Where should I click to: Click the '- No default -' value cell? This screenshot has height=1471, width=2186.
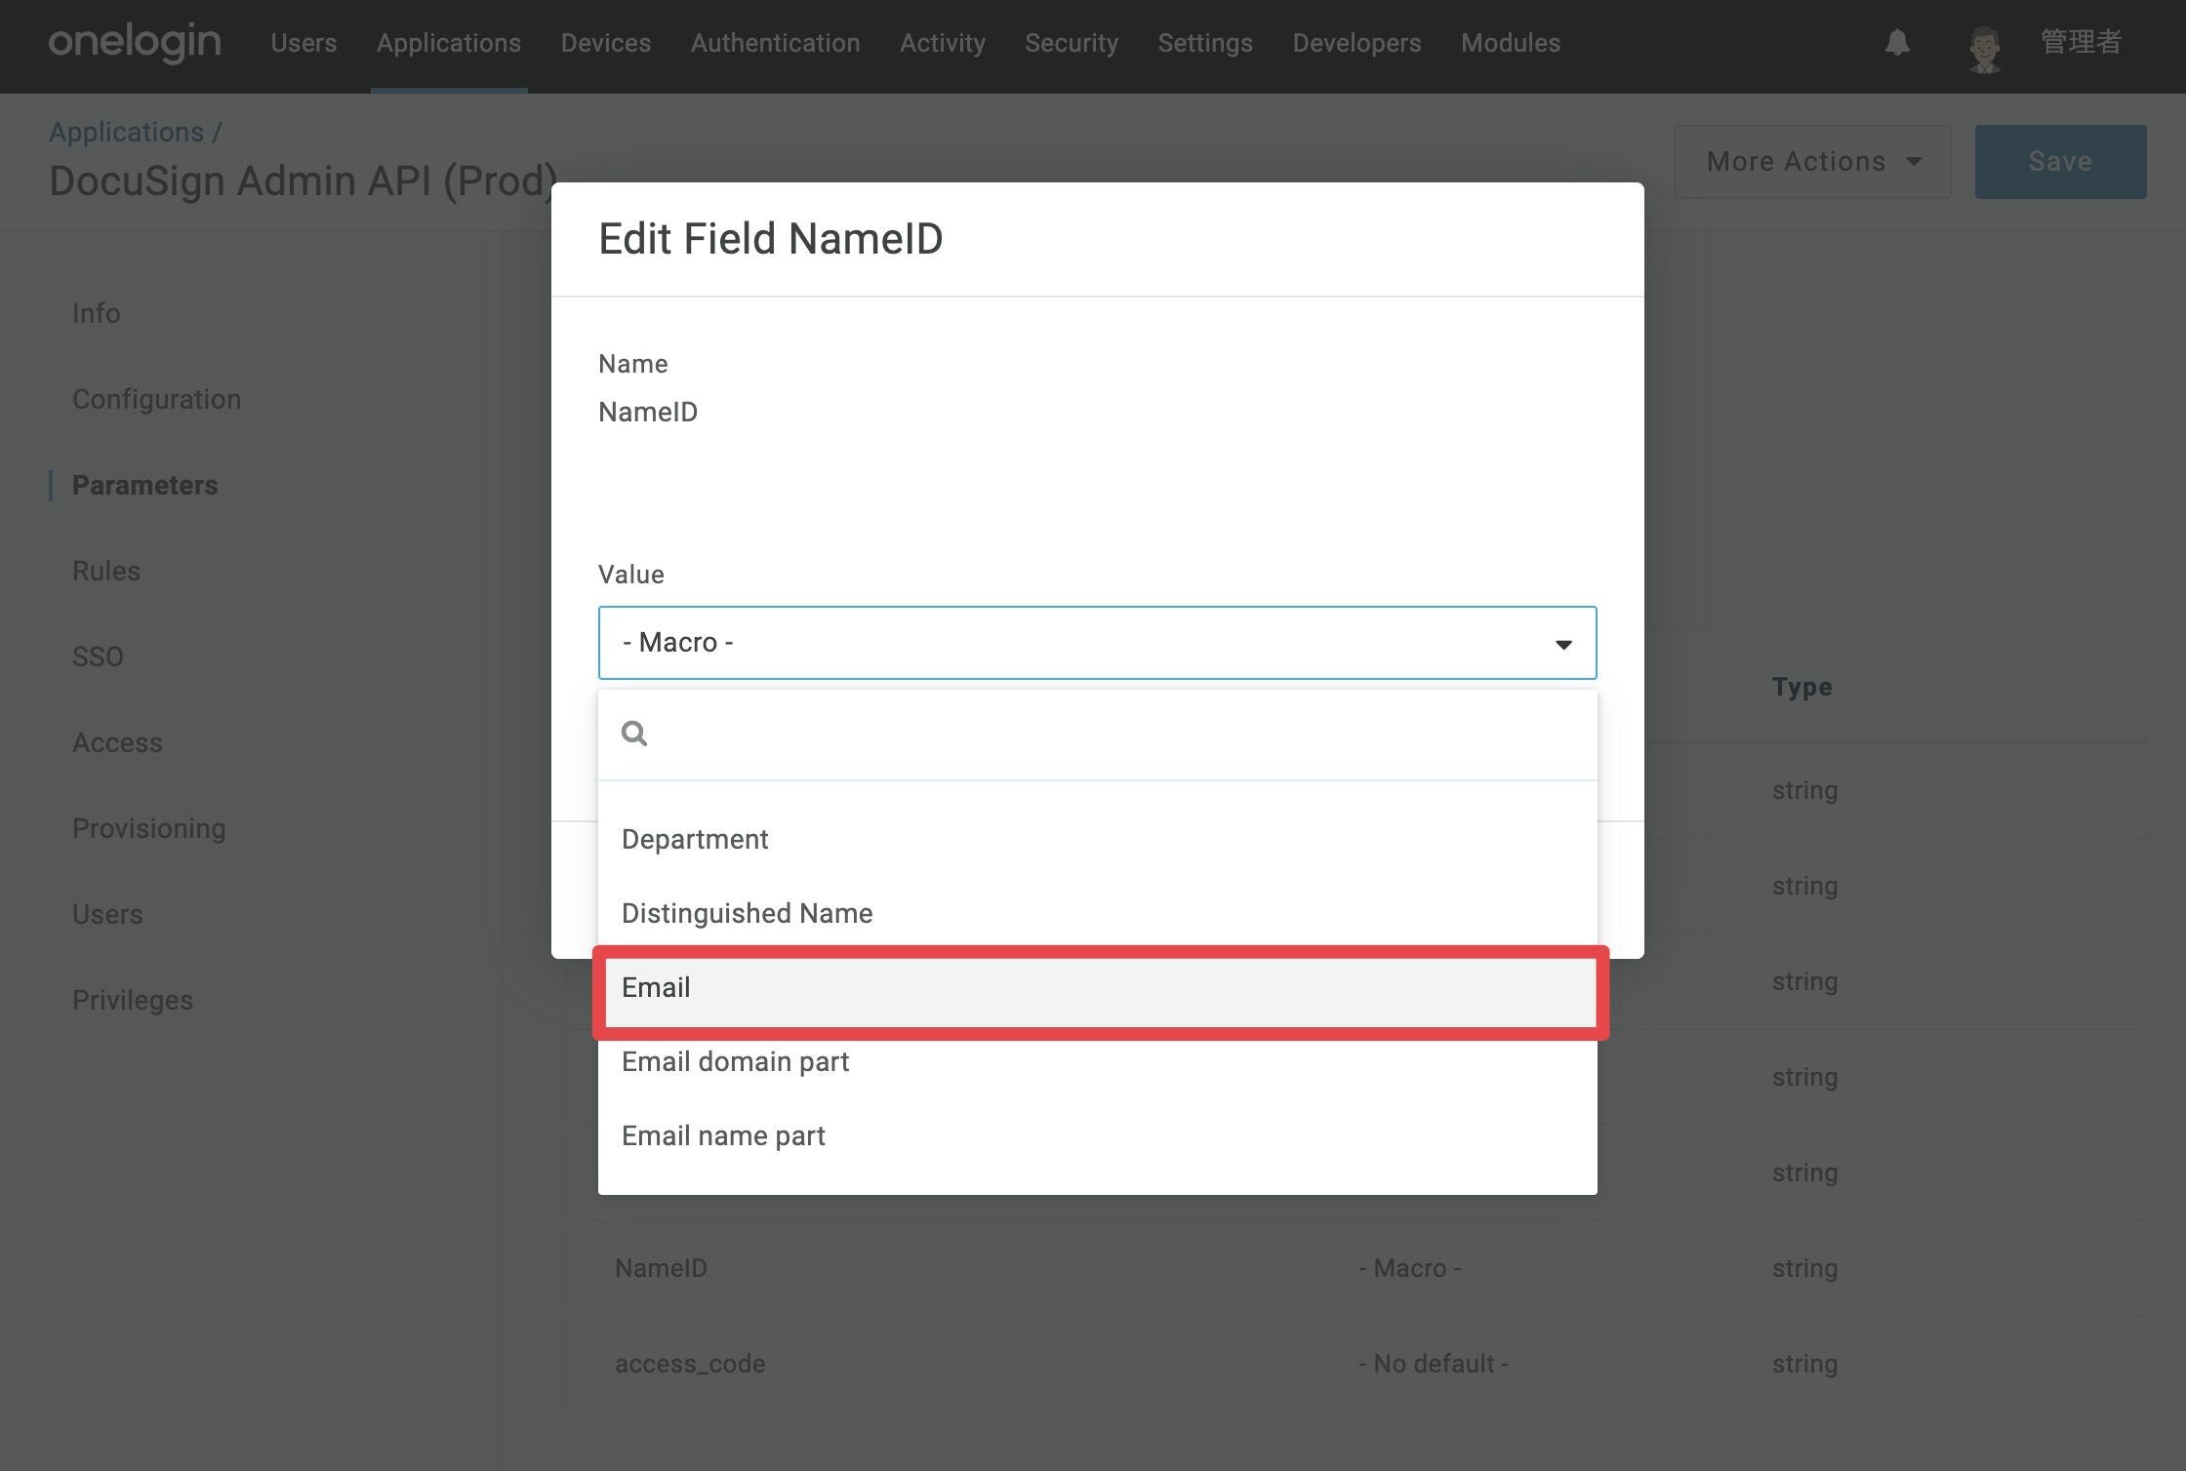click(x=1434, y=1364)
